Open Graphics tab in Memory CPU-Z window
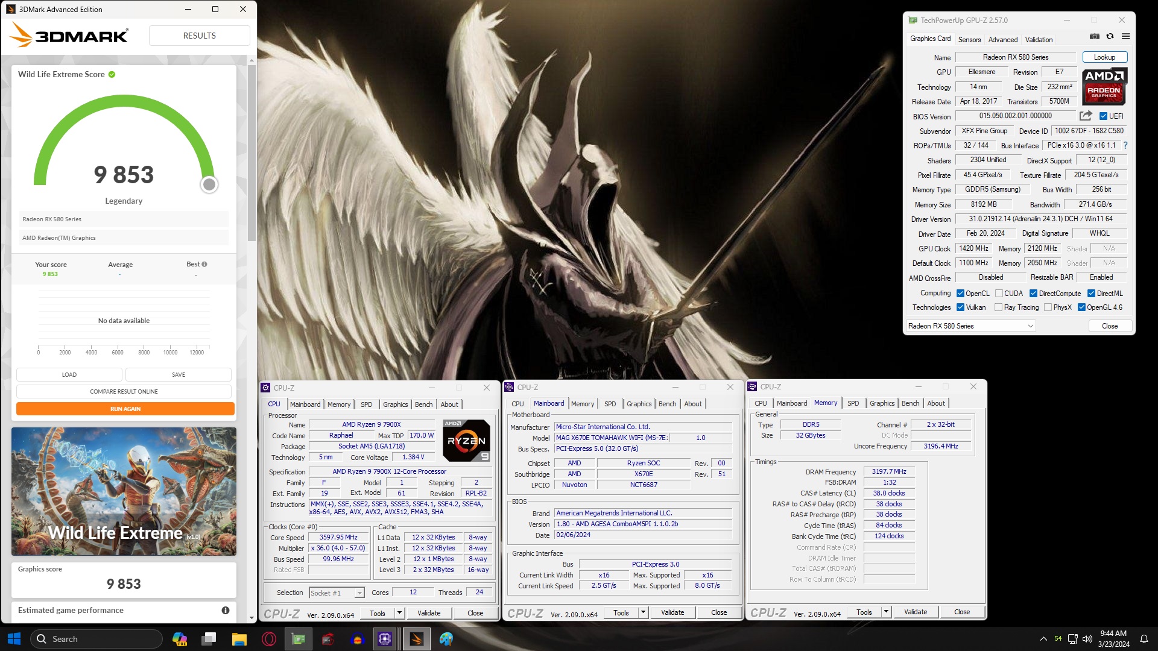 (x=882, y=403)
